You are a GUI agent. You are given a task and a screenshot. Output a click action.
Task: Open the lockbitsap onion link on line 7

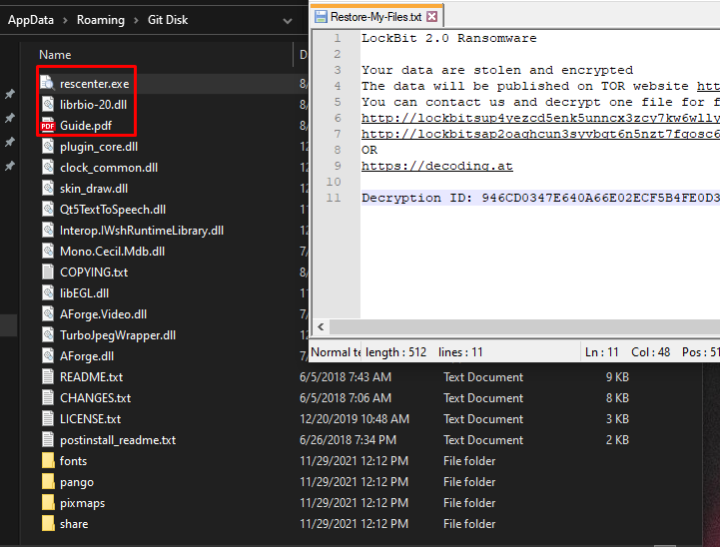(540, 134)
